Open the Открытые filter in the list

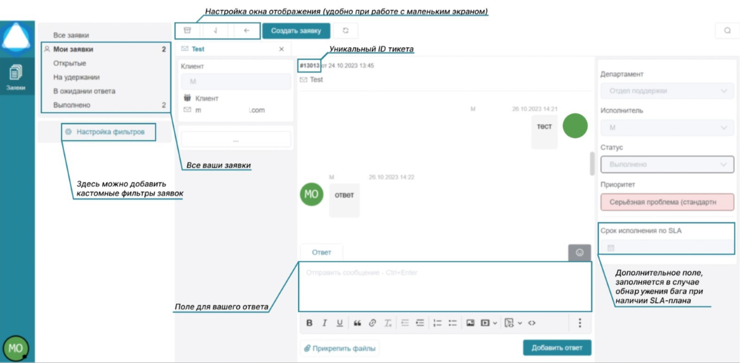[70, 63]
